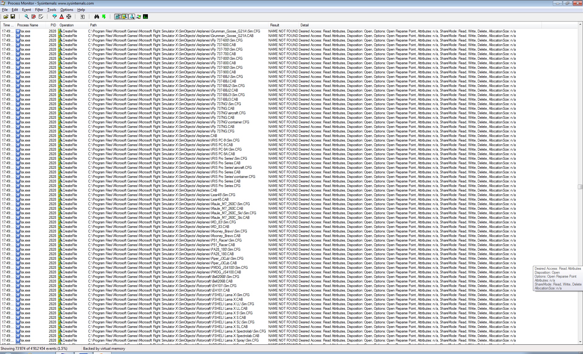Click PID 2828 in iFly 737-800.CAB row
This screenshot has width=583, height=354.
click(x=52, y=63)
